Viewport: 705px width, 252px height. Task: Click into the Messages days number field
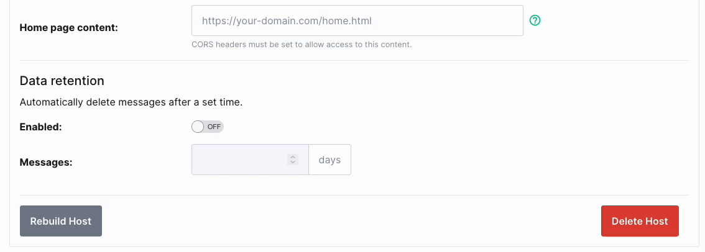(250, 160)
